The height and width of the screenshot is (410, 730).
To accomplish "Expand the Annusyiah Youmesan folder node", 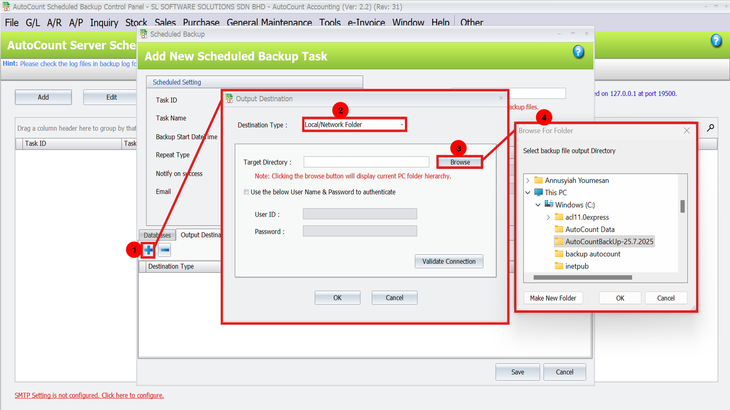I will 528,181.
